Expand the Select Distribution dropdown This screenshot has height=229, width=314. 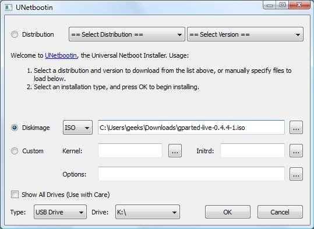[127, 34]
